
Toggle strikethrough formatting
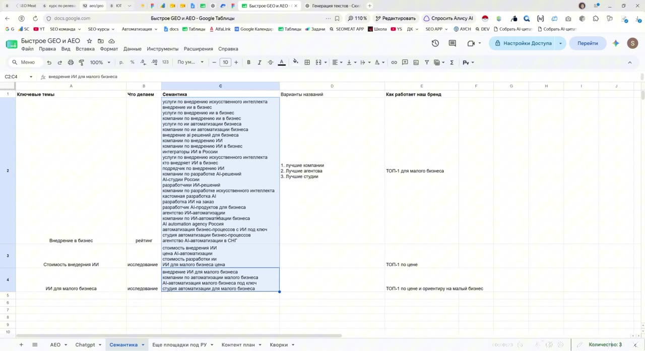[x=271, y=63]
